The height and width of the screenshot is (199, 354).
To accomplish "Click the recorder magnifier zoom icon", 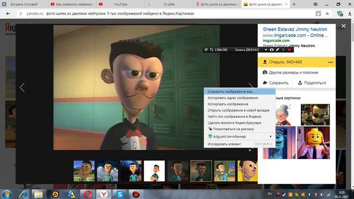I will click(x=211, y=50).
